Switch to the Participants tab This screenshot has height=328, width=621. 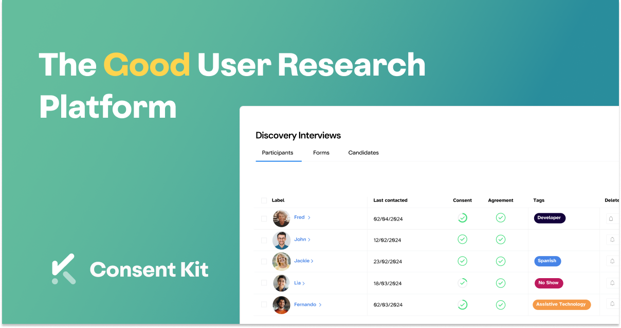pyautogui.click(x=278, y=153)
